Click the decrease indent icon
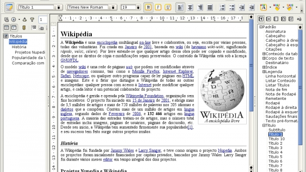 (x=242, y=8)
